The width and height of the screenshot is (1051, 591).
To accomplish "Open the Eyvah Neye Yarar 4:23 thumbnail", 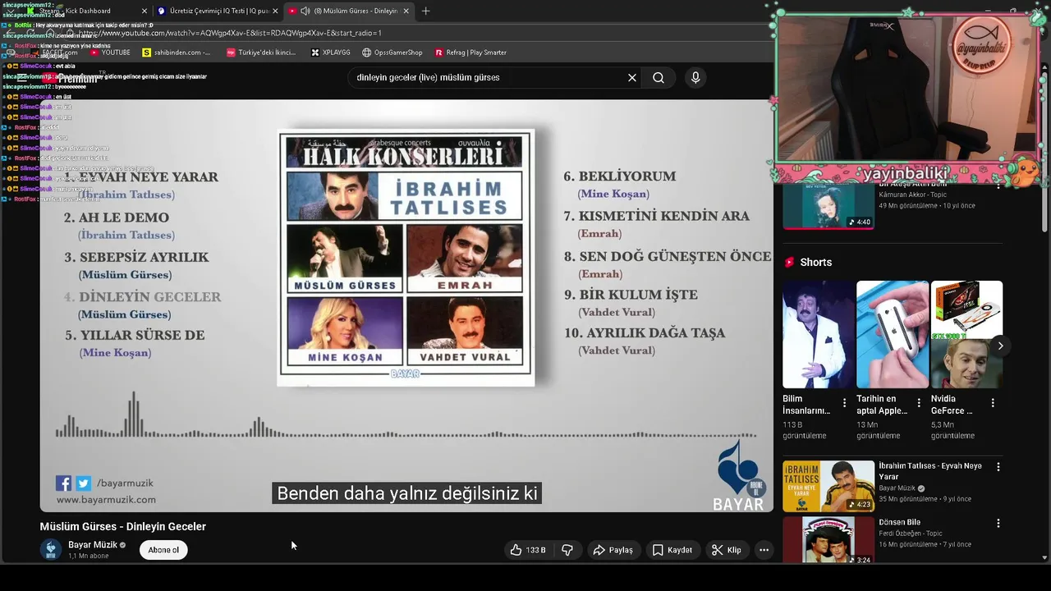I will [x=828, y=486].
